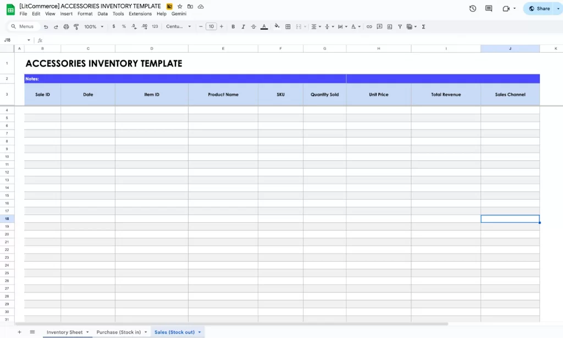Open the text color picker
Viewport: 563px width, 338px height.
[264, 26]
